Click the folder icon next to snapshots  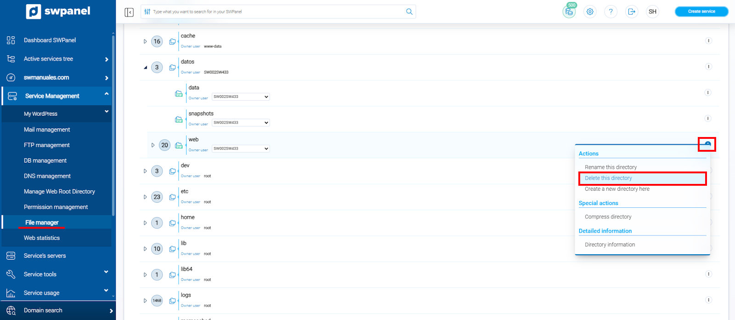pos(179,120)
